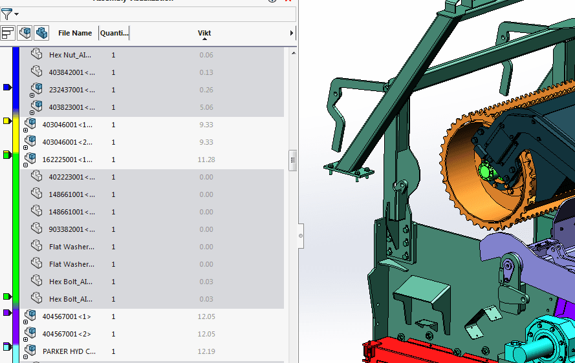This screenshot has width=575, height=363.
Task: Click the PARKER HYD C assembly icon
Action: tap(30, 351)
